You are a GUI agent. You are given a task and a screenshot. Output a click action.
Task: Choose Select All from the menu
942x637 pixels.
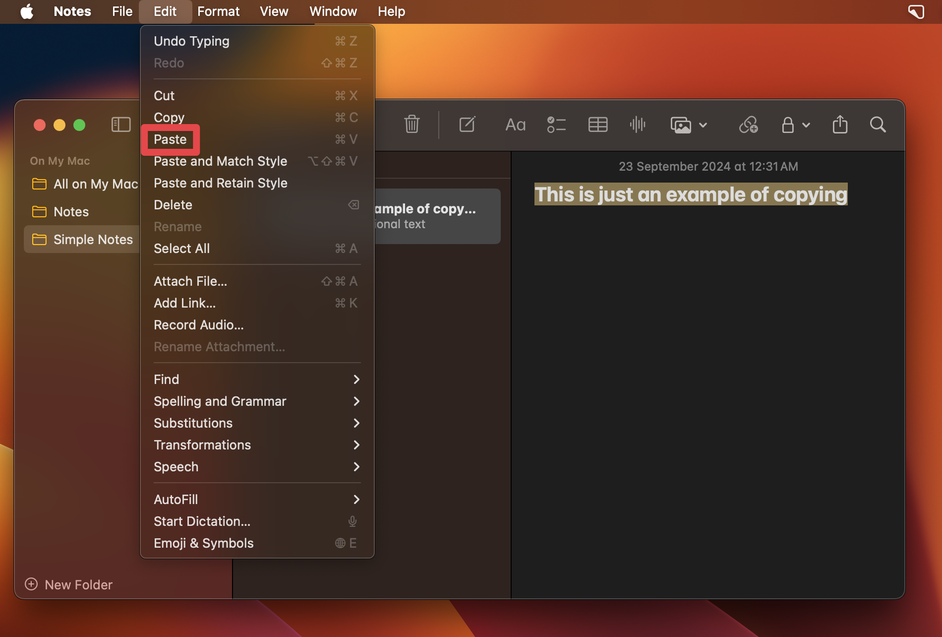pos(181,249)
